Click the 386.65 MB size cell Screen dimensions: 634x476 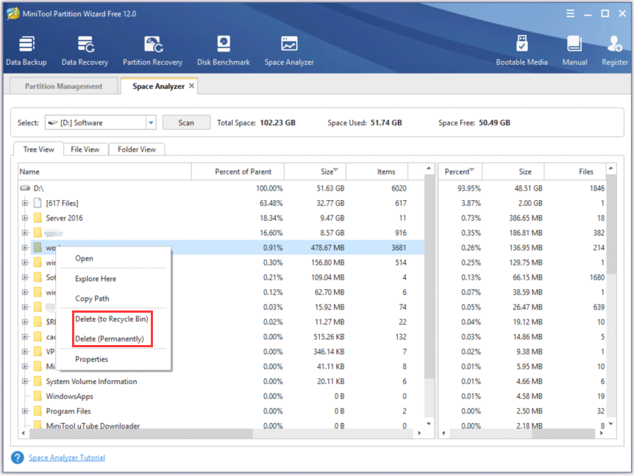526,218
